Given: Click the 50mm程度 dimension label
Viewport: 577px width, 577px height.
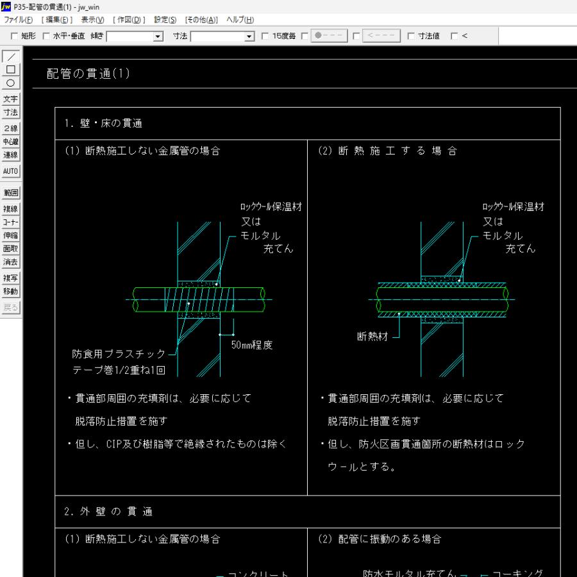Looking at the screenshot, I should point(252,345).
